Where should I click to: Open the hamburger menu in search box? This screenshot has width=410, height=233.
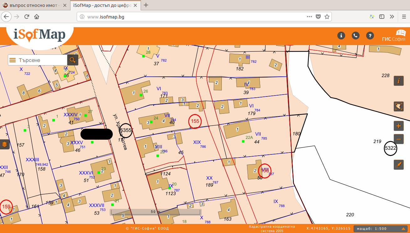click(x=13, y=60)
